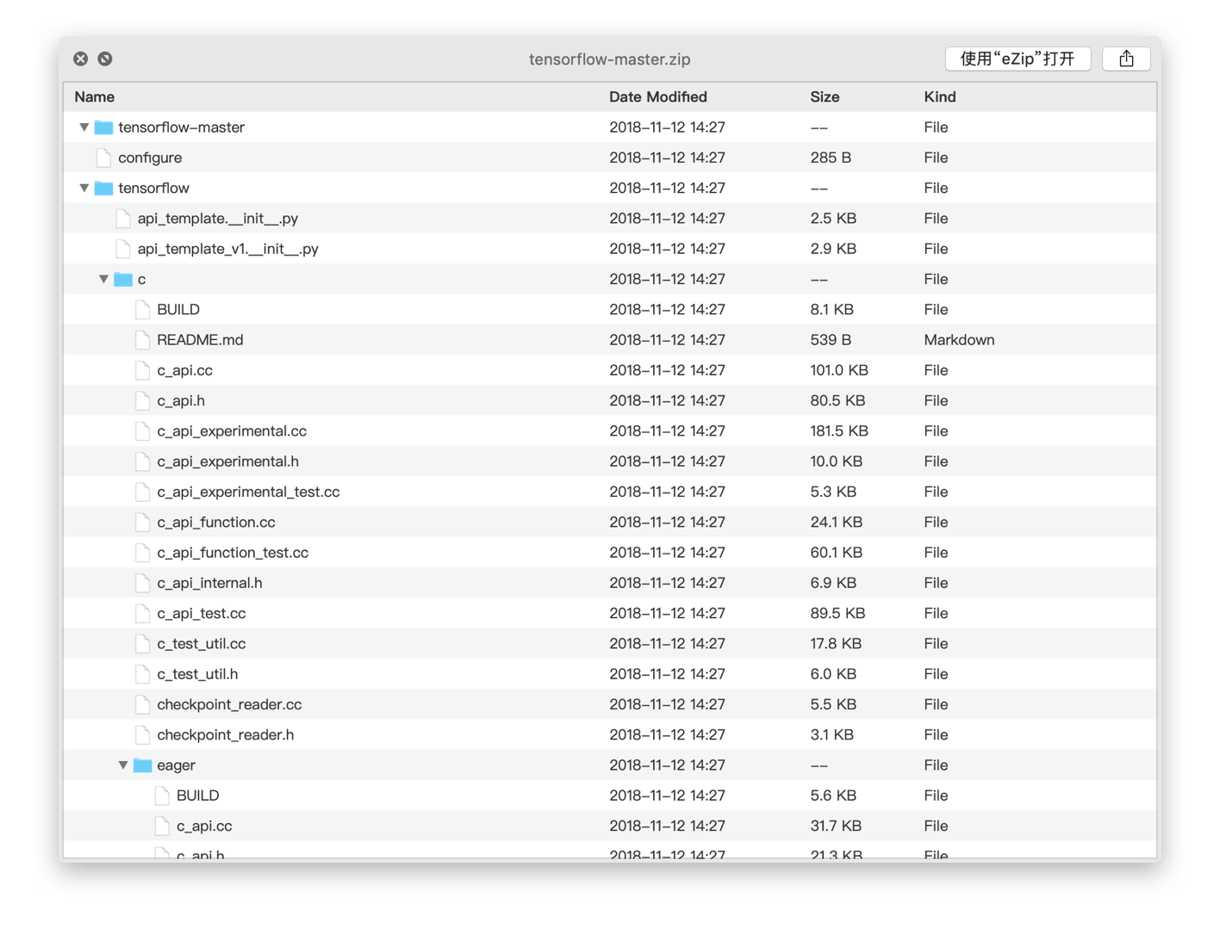The image size is (1220, 947).
Task: Click the c folder icon
Action: [123, 280]
